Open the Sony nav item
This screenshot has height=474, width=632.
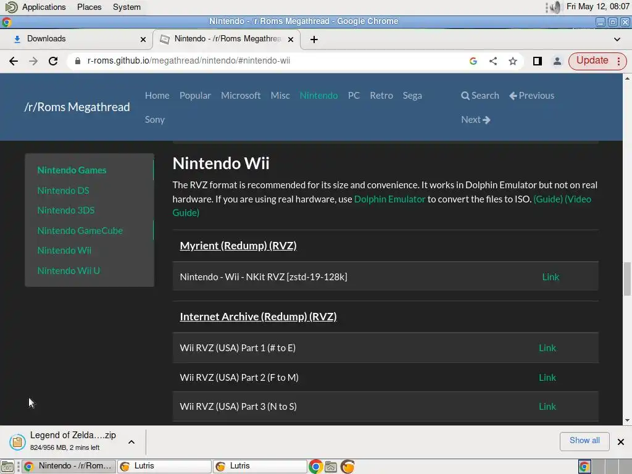tap(155, 120)
